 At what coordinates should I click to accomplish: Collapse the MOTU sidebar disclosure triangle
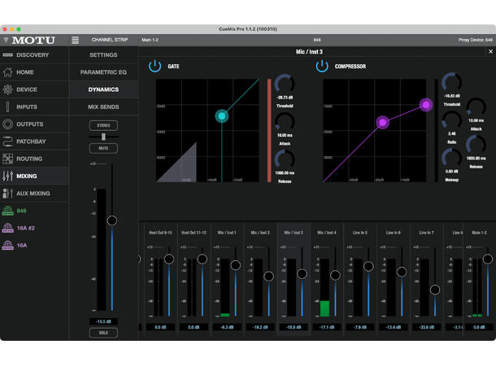click(6, 40)
